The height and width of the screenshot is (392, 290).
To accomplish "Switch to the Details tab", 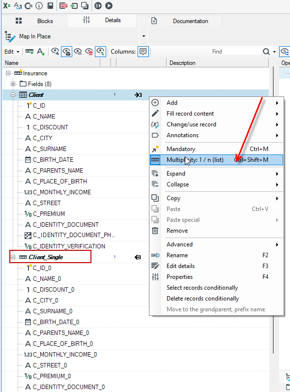I will pos(102,20).
